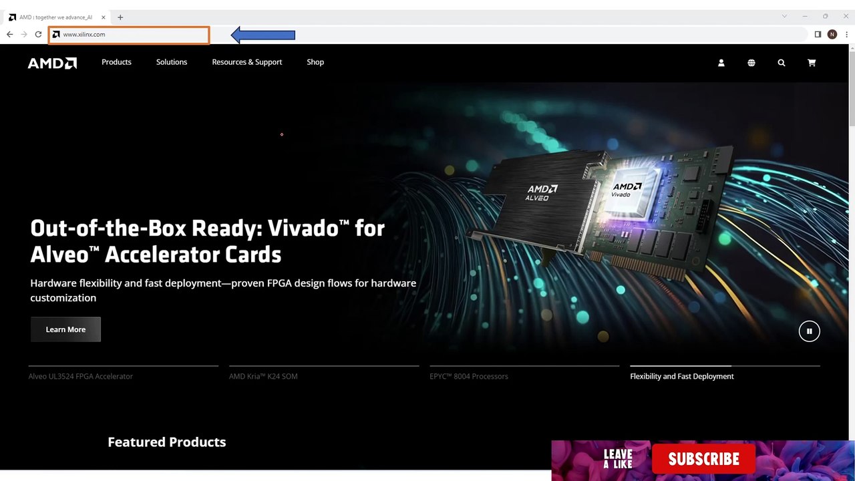
Task: Go back with the browser back arrow
Action: click(9, 34)
